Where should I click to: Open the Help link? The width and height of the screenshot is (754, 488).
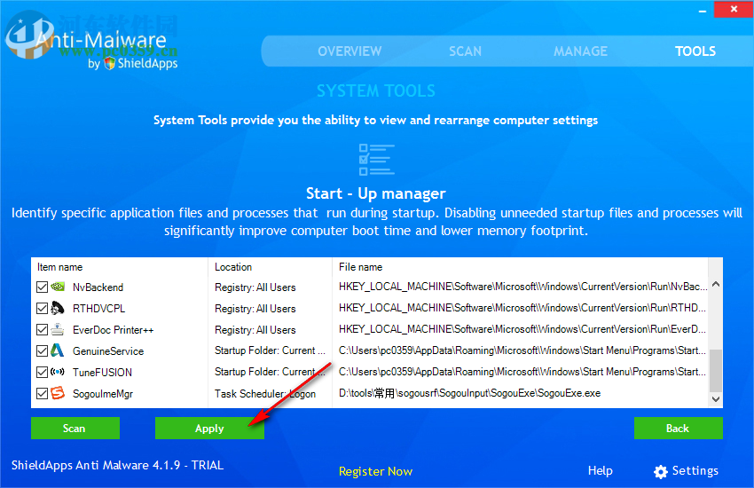601,470
